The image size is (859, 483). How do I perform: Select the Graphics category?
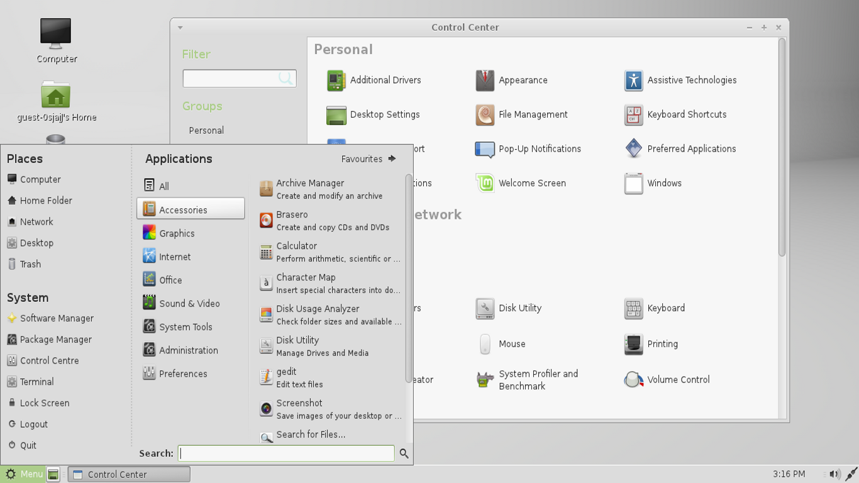click(191, 233)
